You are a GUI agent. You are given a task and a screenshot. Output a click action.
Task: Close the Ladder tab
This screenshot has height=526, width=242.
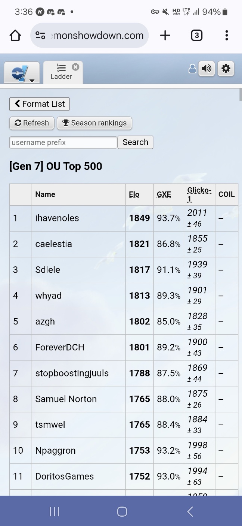click(x=75, y=67)
